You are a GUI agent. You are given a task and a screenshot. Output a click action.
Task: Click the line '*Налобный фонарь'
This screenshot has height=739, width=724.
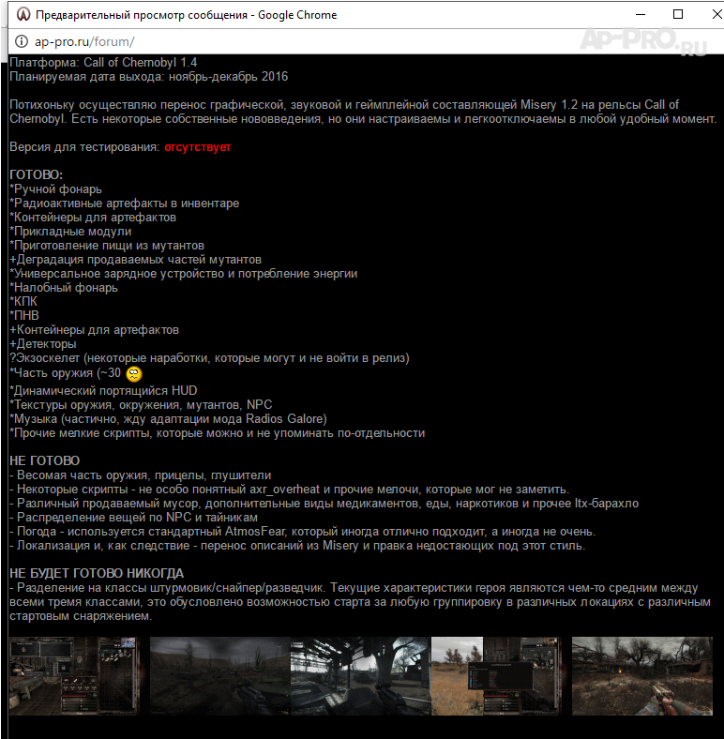click(x=64, y=288)
